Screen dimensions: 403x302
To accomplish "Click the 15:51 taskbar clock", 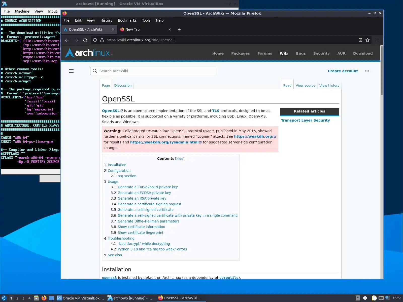I will tap(397, 298).
